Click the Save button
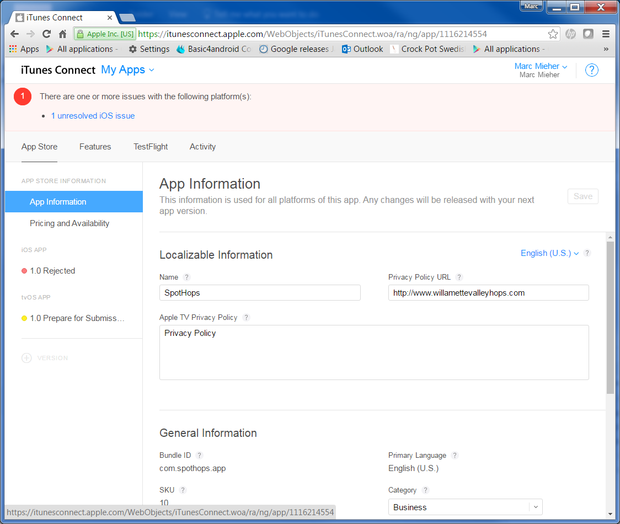 583,196
